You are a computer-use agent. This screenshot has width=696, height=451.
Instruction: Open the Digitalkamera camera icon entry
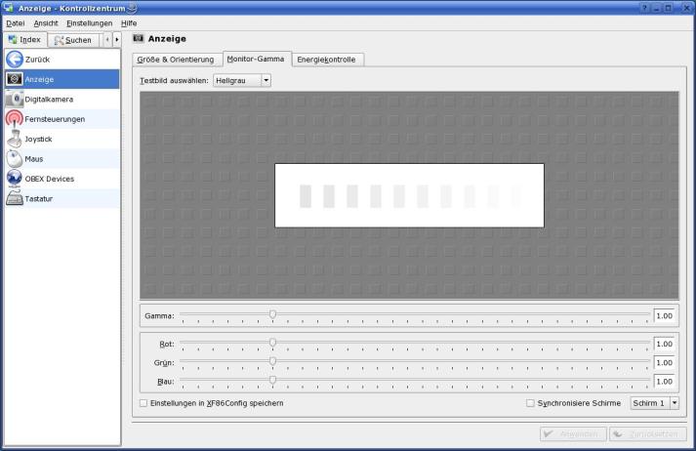tap(15, 100)
